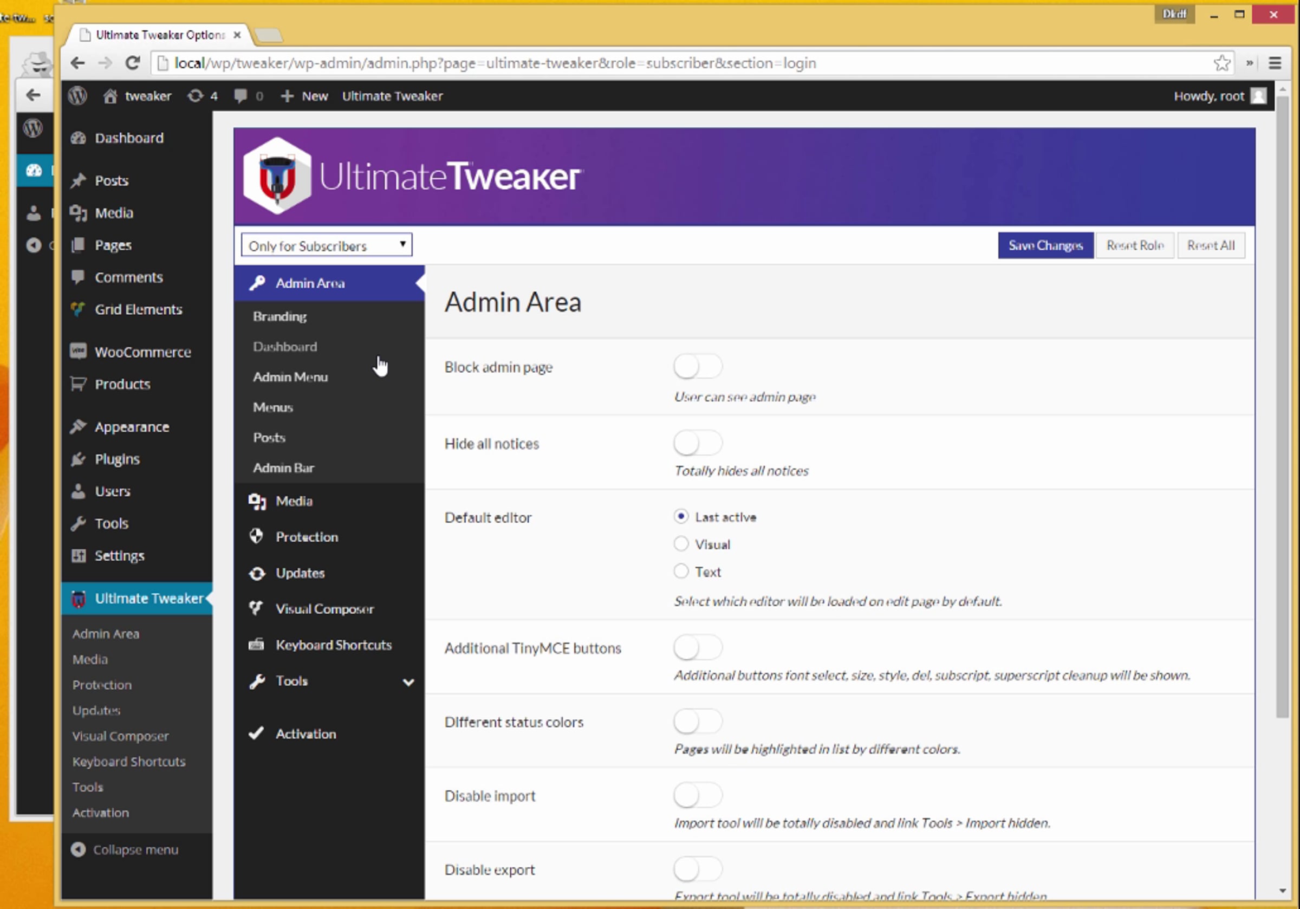Click the WordPress logo in admin bar
Viewport: 1300px width, 909px height.
pos(77,96)
